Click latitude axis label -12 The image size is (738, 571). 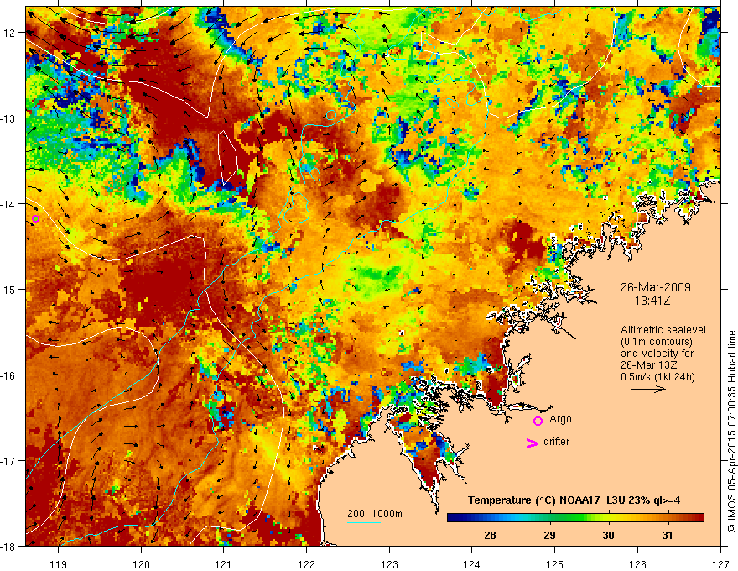click(8, 33)
